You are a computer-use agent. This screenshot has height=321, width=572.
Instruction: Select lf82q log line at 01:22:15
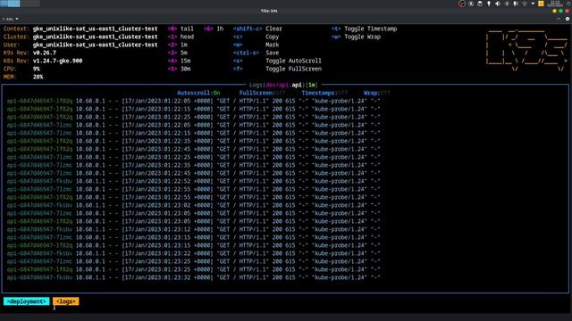(193, 109)
